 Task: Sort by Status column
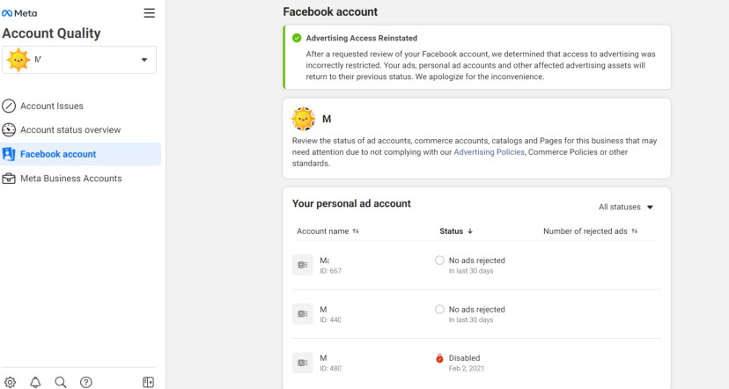click(456, 231)
